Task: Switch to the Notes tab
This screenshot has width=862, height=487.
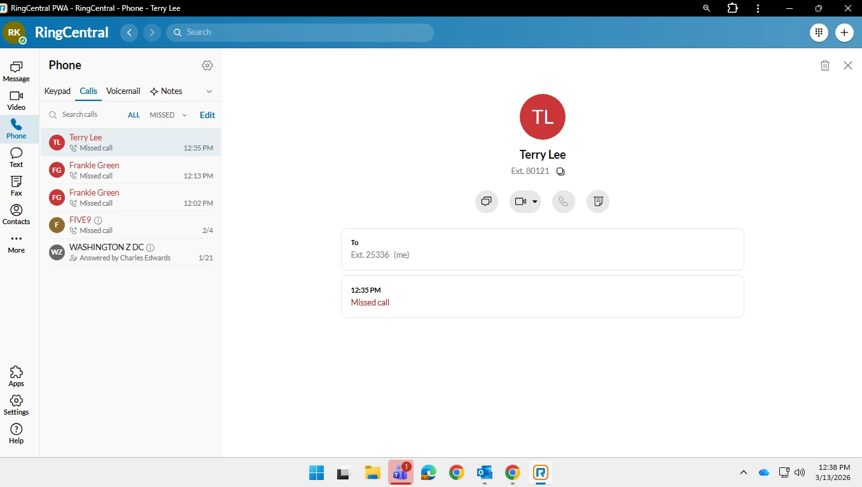Action: [x=166, y=91]
